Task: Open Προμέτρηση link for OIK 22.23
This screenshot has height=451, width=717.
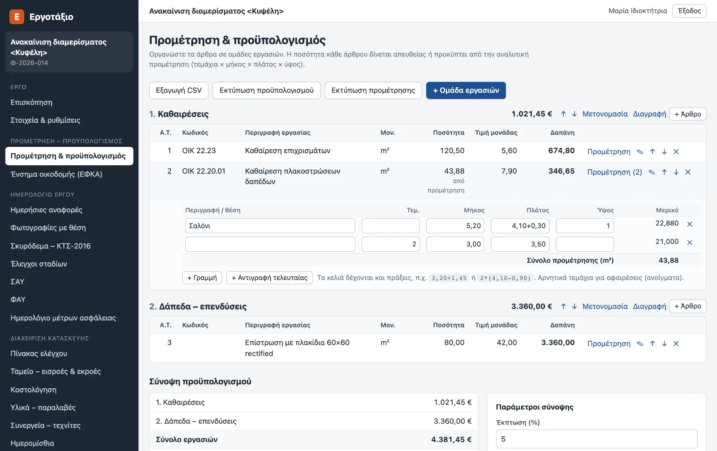Action: point(609,152)
